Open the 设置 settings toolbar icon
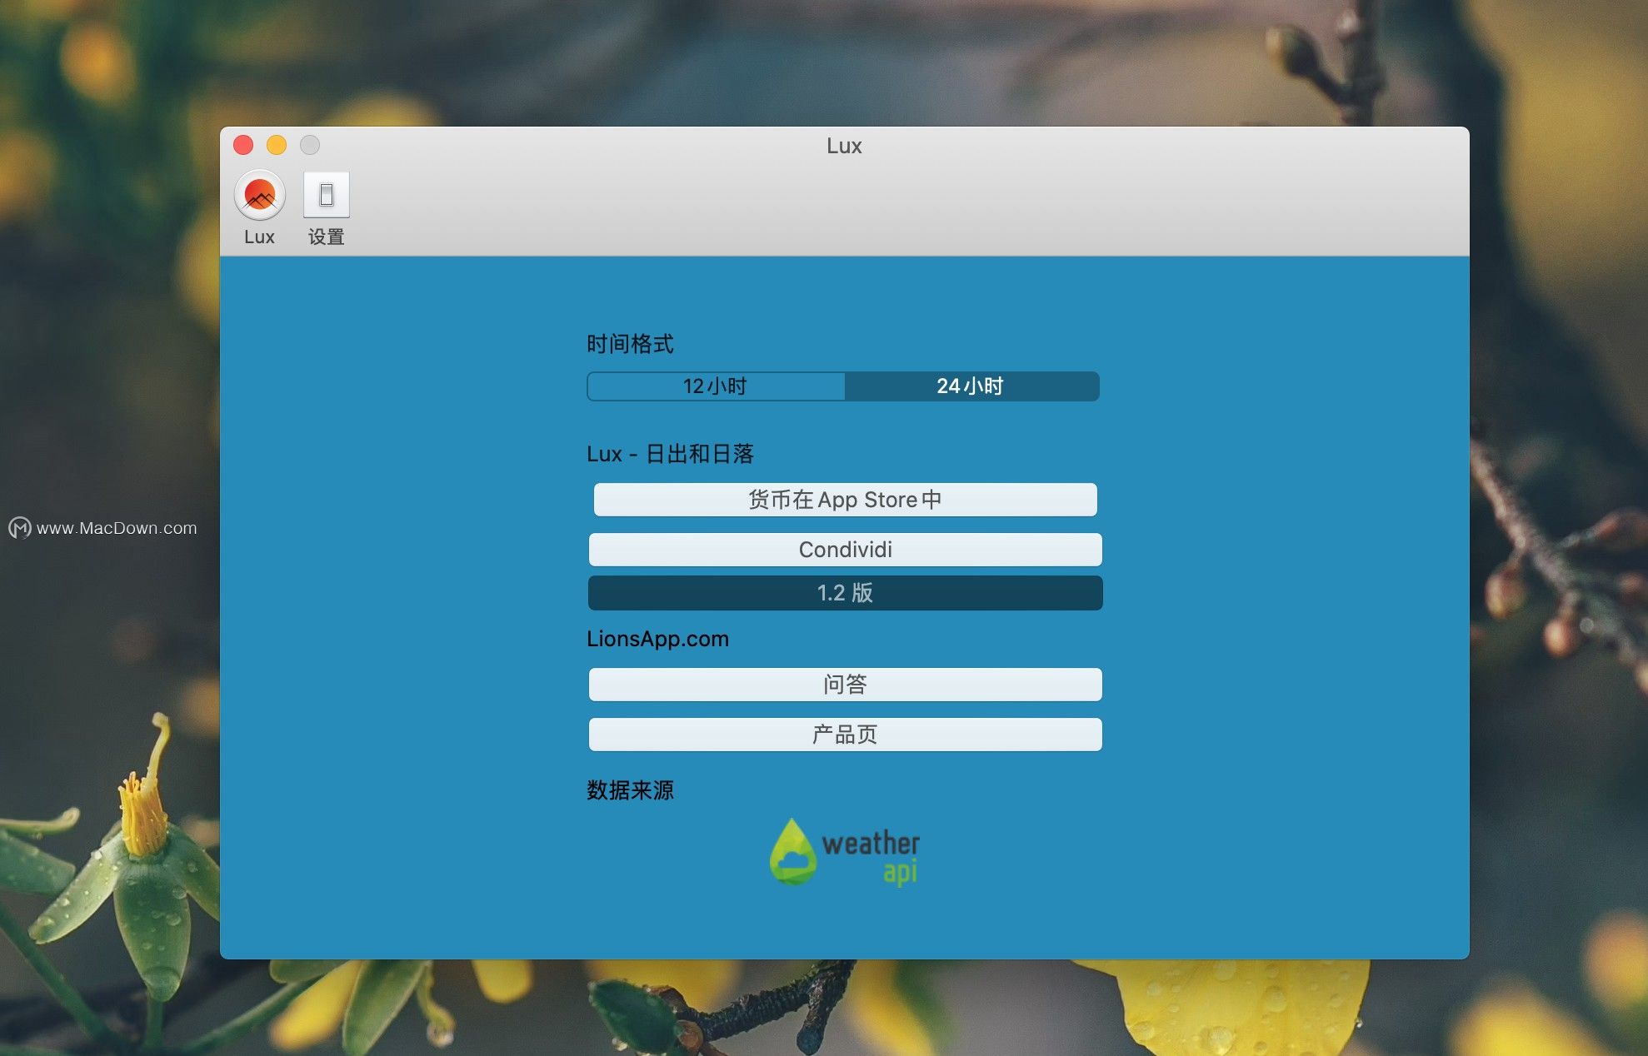1648x1056 pixels. (326, 195)
